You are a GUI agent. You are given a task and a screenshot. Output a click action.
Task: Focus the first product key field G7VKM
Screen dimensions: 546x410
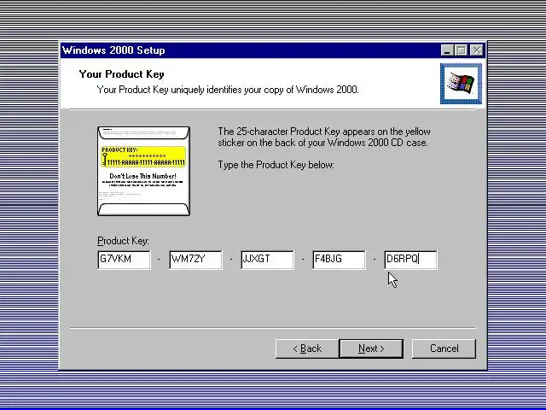click(125, 260)
